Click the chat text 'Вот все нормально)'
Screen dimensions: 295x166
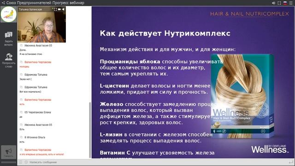click(30, 92)
